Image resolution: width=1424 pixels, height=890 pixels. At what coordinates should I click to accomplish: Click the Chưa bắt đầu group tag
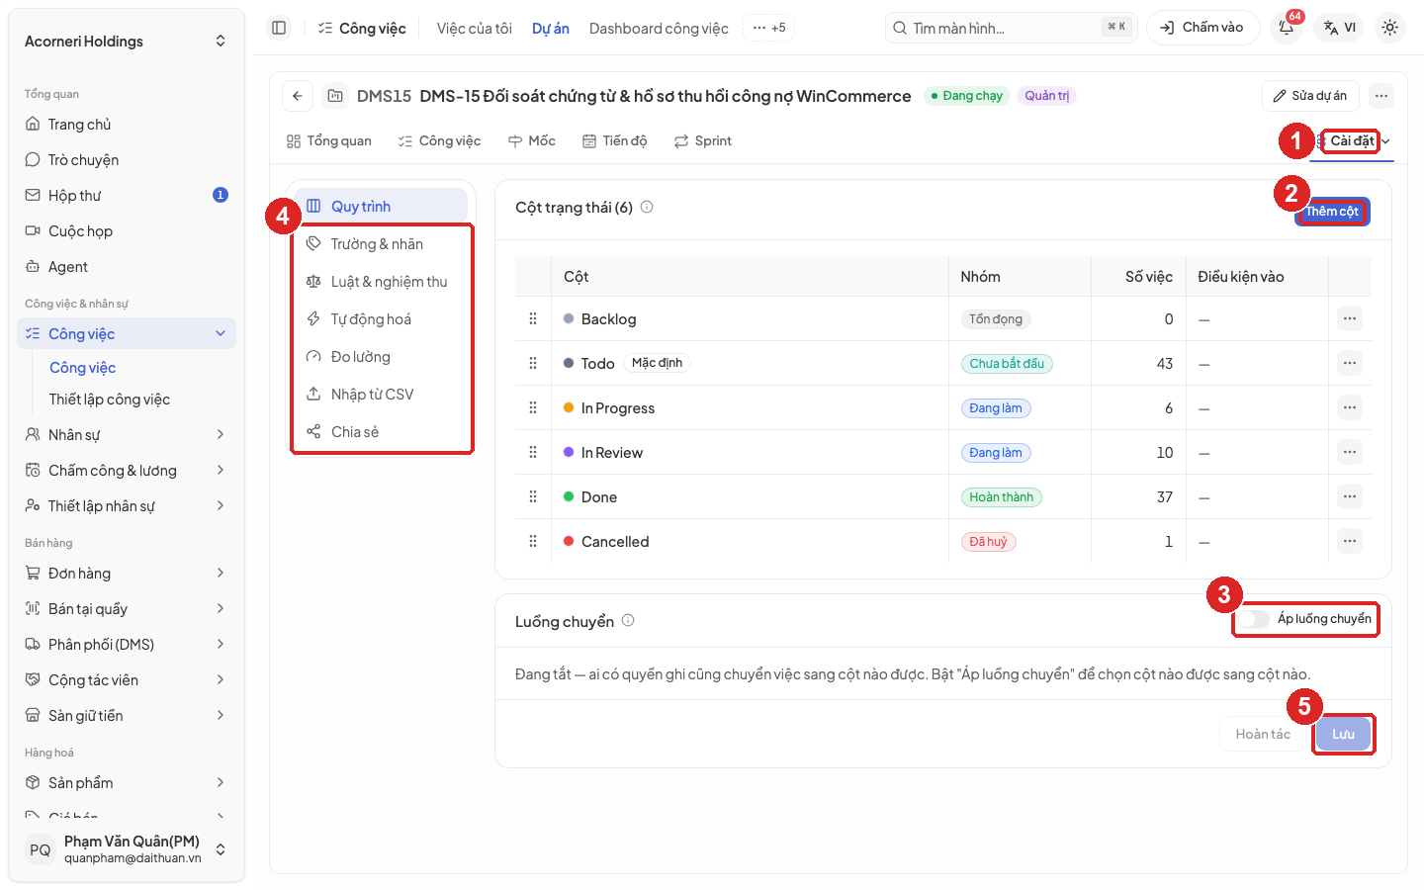click(1007, 363)
